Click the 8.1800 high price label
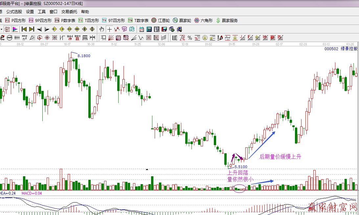 [84, 56]
